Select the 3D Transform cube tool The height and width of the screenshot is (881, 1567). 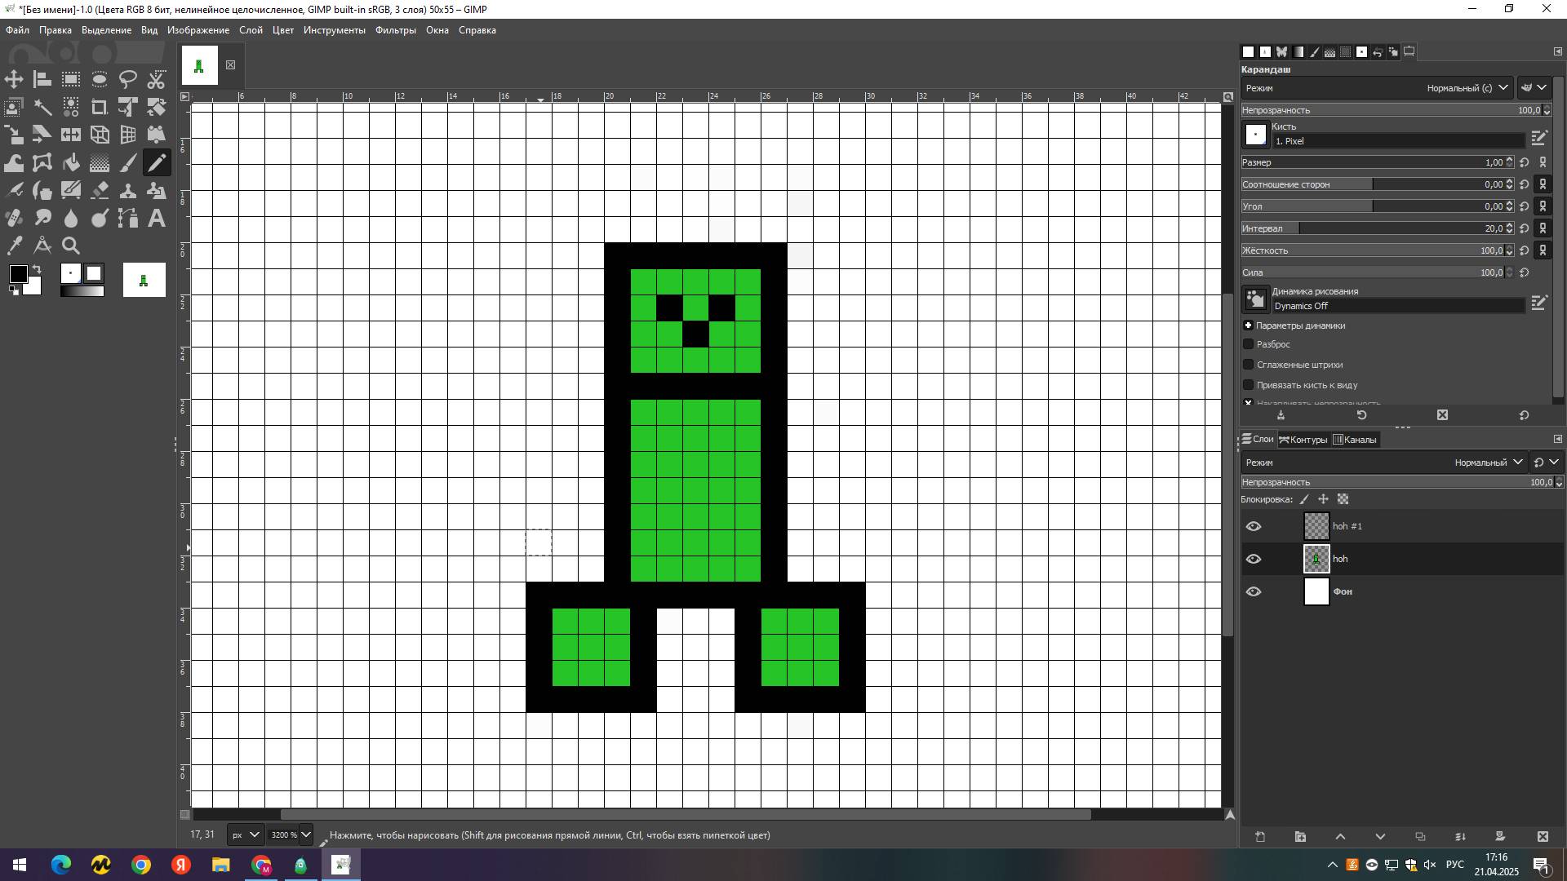(100, 135)
